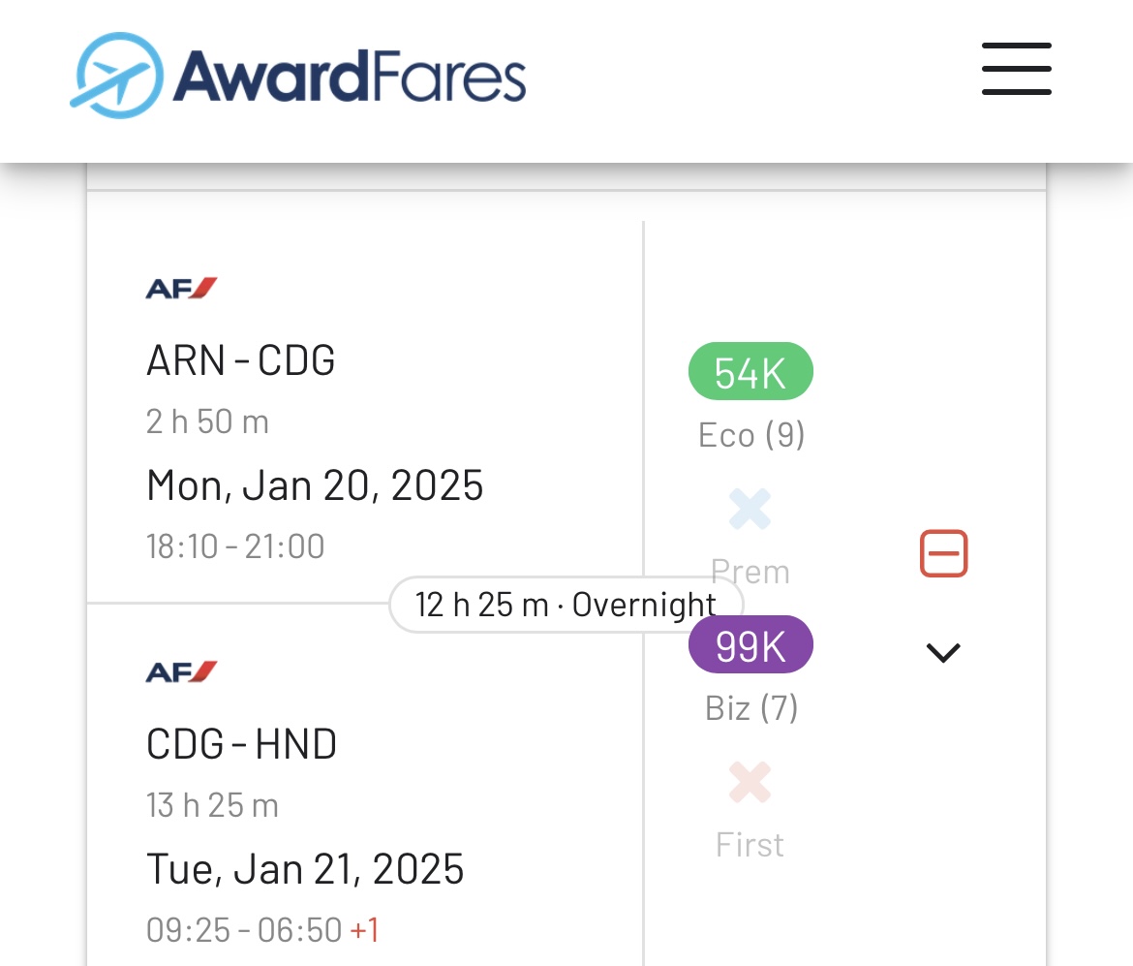Click the Biz (7) seats label
Screen dimensions: 1133x966
coord(751,708)
